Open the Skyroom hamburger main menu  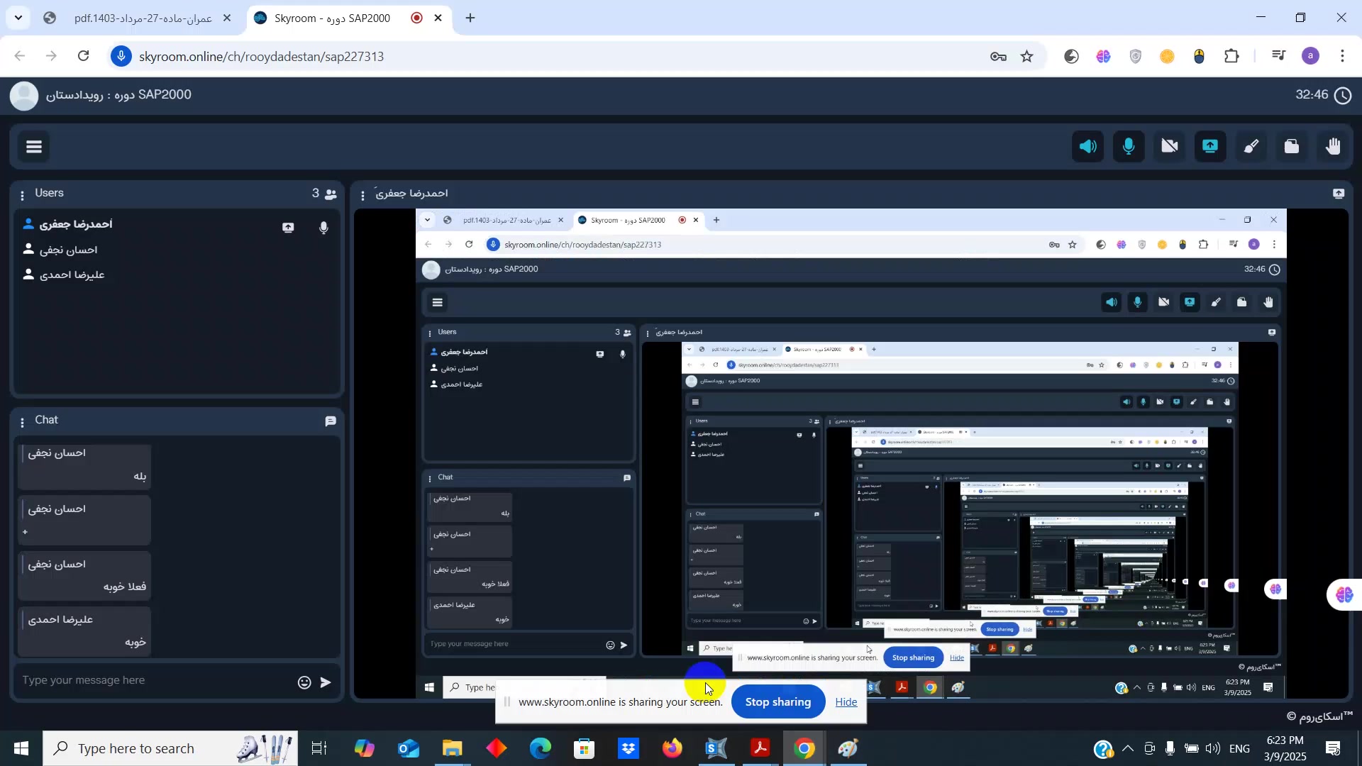[x=34, y=147]
